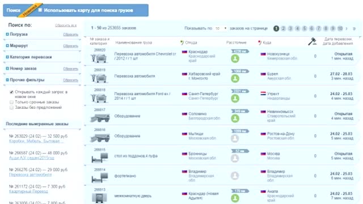Open won order link 'Коробки, Мебель, Бытовая'

(x=36, y=141)
